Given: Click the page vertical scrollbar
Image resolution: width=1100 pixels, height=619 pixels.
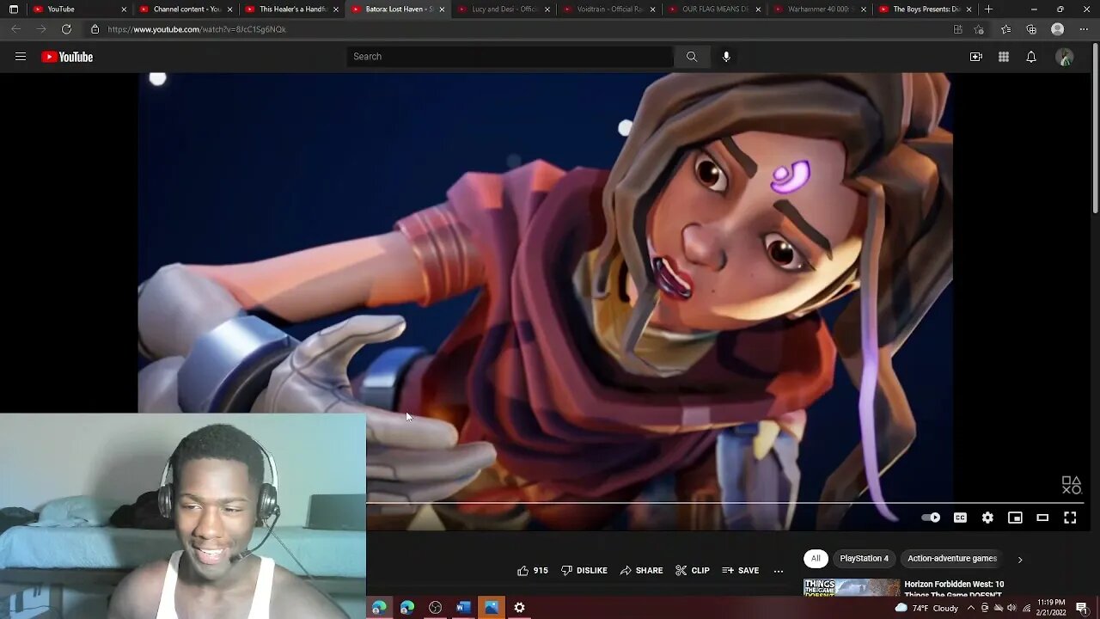Looking at the screenshot, I should (x=1095, y=129).
